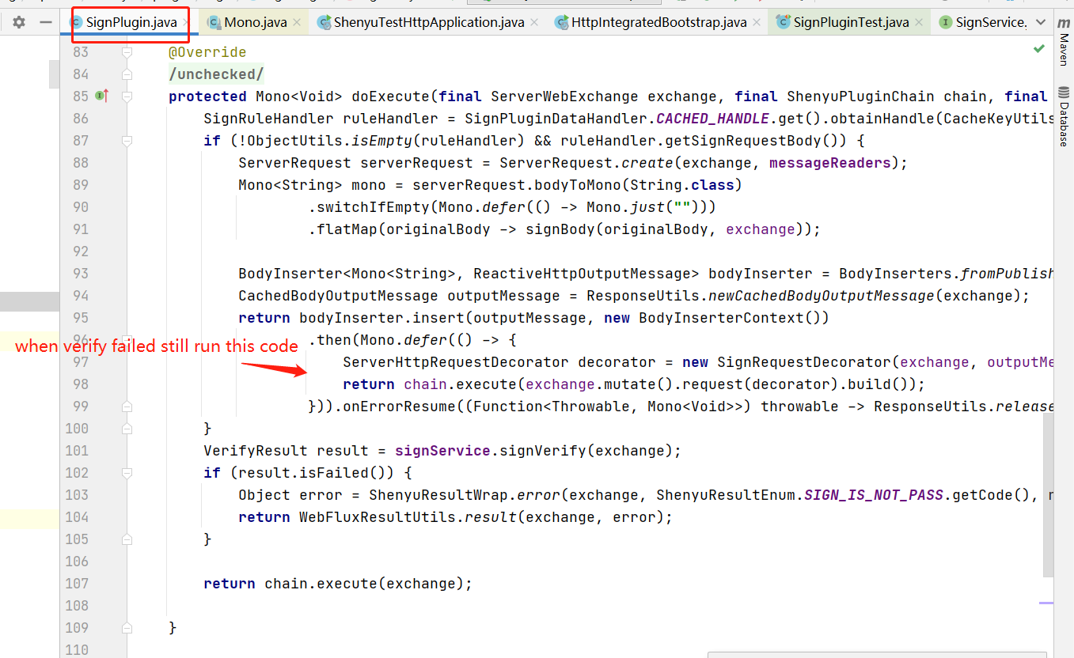
Task: Click line number 98 in the gutter
Action: coord(81,384)
